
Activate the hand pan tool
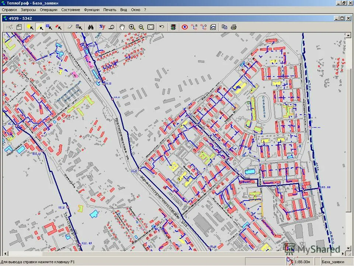[122, 27]
